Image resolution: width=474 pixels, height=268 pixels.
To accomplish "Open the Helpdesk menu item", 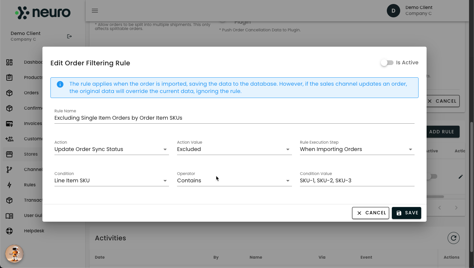I will coord(34,231).
